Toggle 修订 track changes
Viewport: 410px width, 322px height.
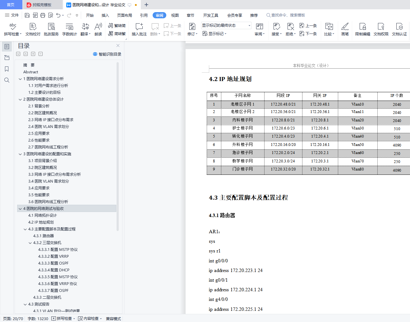(192, 29)
